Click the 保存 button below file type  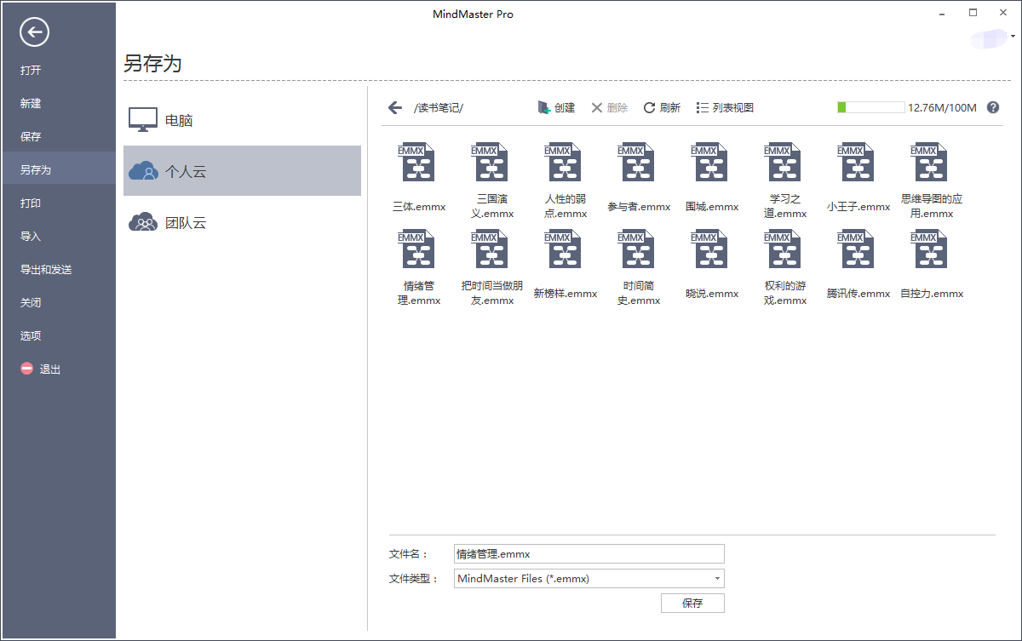pyautogui.click(x=692, y=603)
